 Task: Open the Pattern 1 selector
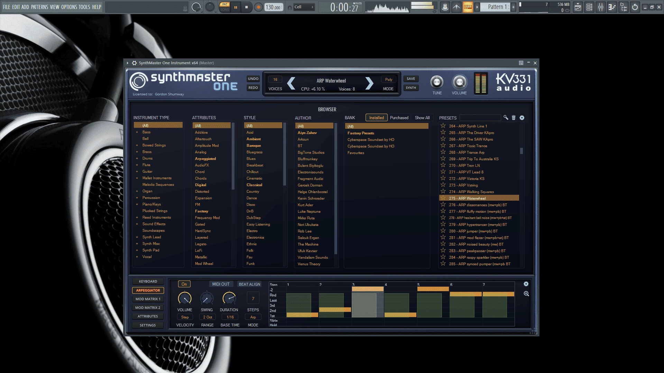click(x=496, y=7)
